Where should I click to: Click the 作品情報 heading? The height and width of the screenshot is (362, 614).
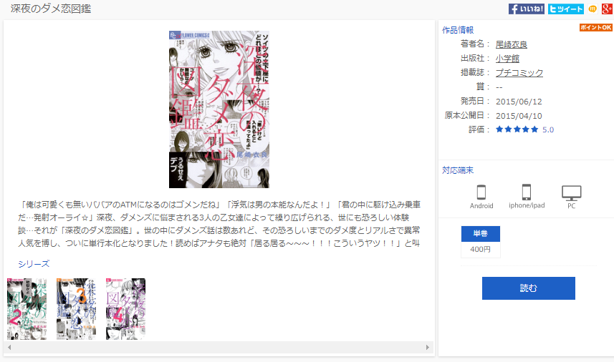(458, 30)
